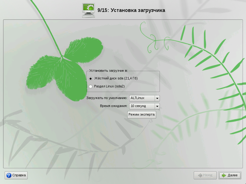The width and height of the screenshot is (246, 184).
Task: Select the radio button for Жёсткий диск sda
Action: [90, 79]
